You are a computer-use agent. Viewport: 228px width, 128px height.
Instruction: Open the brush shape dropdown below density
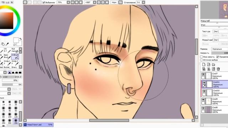9,89
